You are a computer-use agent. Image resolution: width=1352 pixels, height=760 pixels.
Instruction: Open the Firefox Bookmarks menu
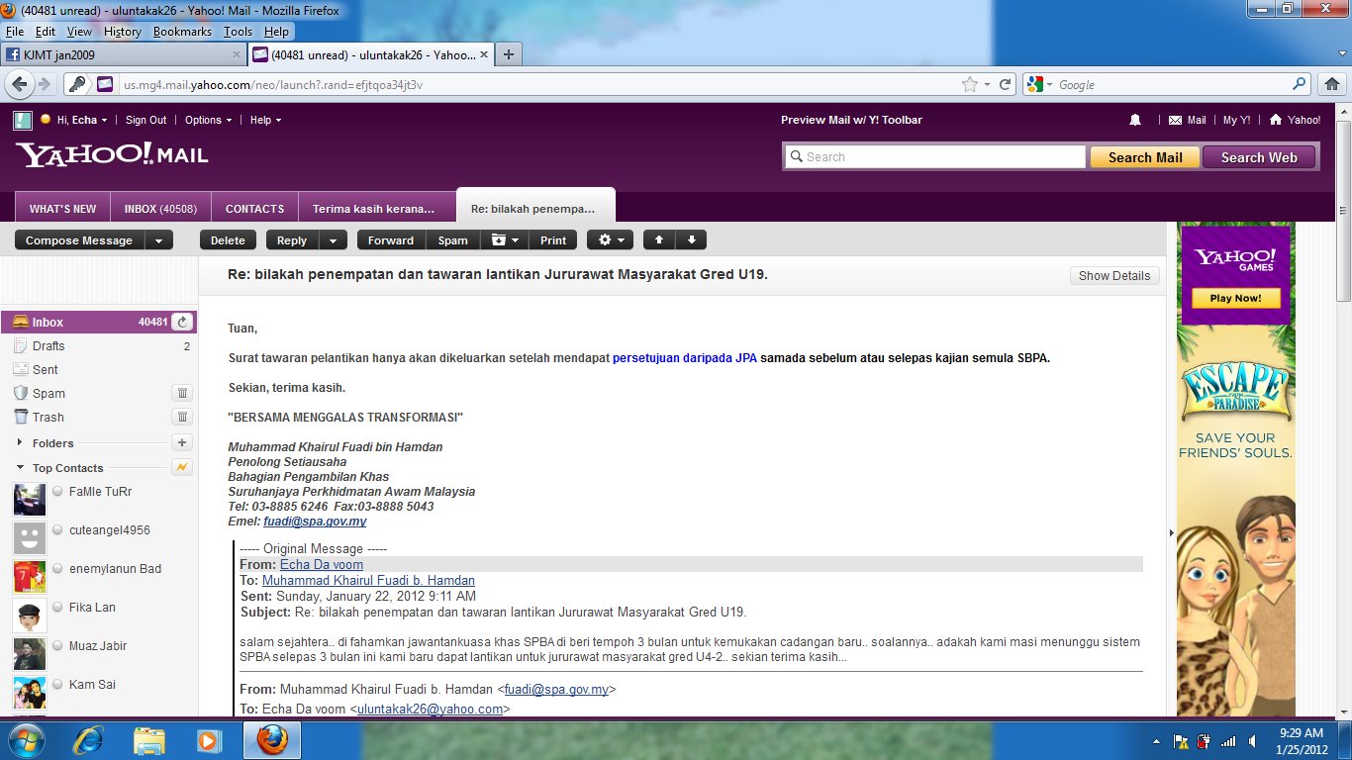[182, 32]
